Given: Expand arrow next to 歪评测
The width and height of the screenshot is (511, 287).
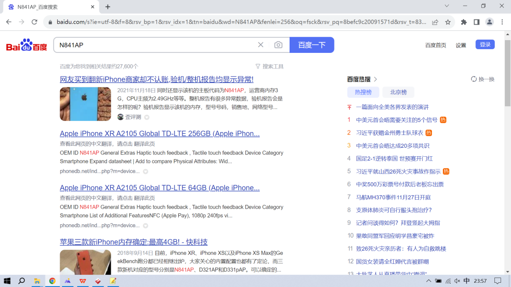Looking at the screenshot, I should tap(147, 118).
